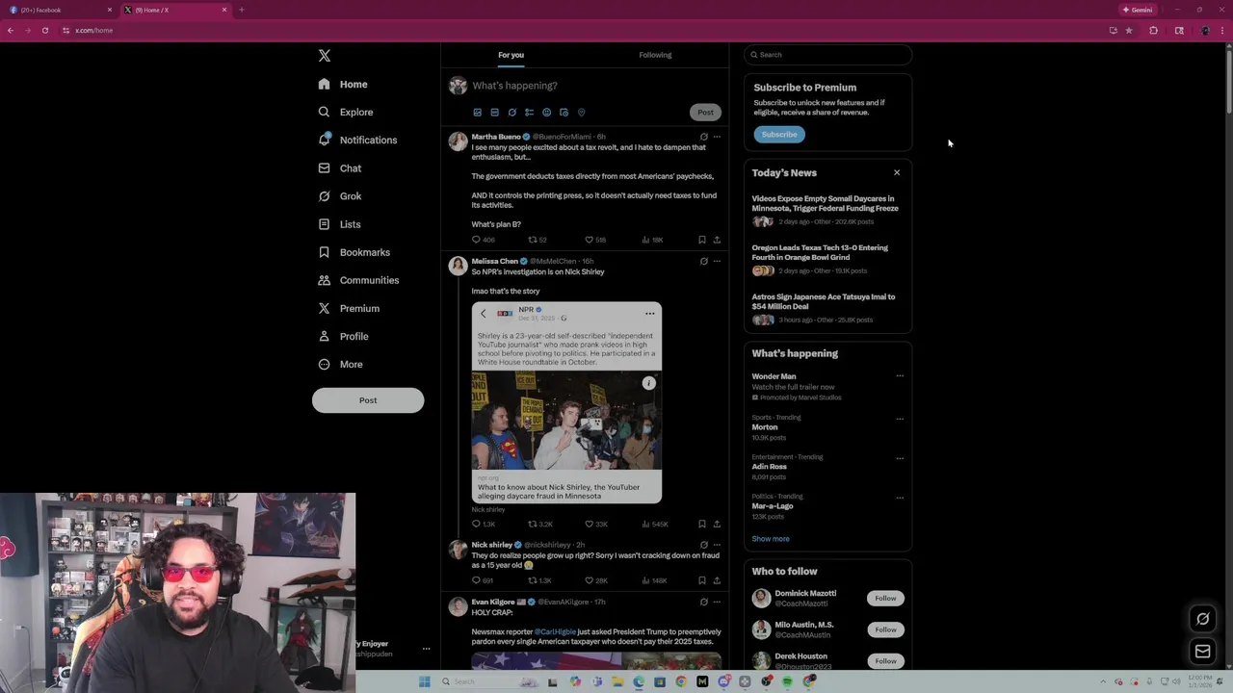Add a poll in composer

coord(529,113)
